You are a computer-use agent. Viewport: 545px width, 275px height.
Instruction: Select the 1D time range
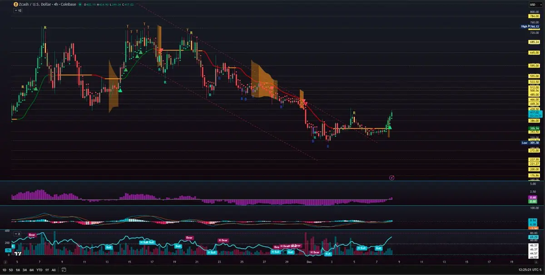pyautogui.click(x=4, y=270)
